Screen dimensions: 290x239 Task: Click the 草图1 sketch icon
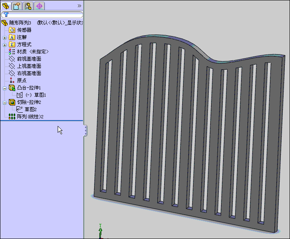pos(19,95)
